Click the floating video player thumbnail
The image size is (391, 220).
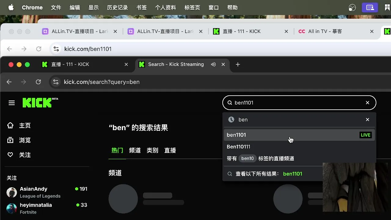click(355, 187)
